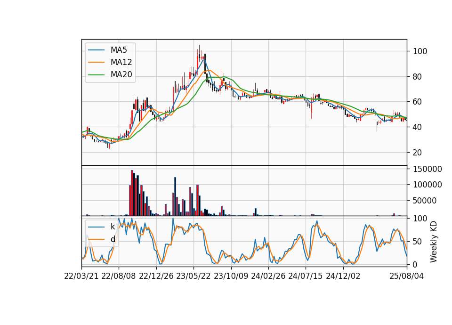This screenshot has height=325, width=452.
Task: Click the MA20 legend label
Action: coord(121,75)
